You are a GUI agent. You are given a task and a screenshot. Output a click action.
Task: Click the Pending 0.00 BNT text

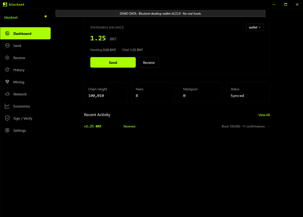click(103, 50)
